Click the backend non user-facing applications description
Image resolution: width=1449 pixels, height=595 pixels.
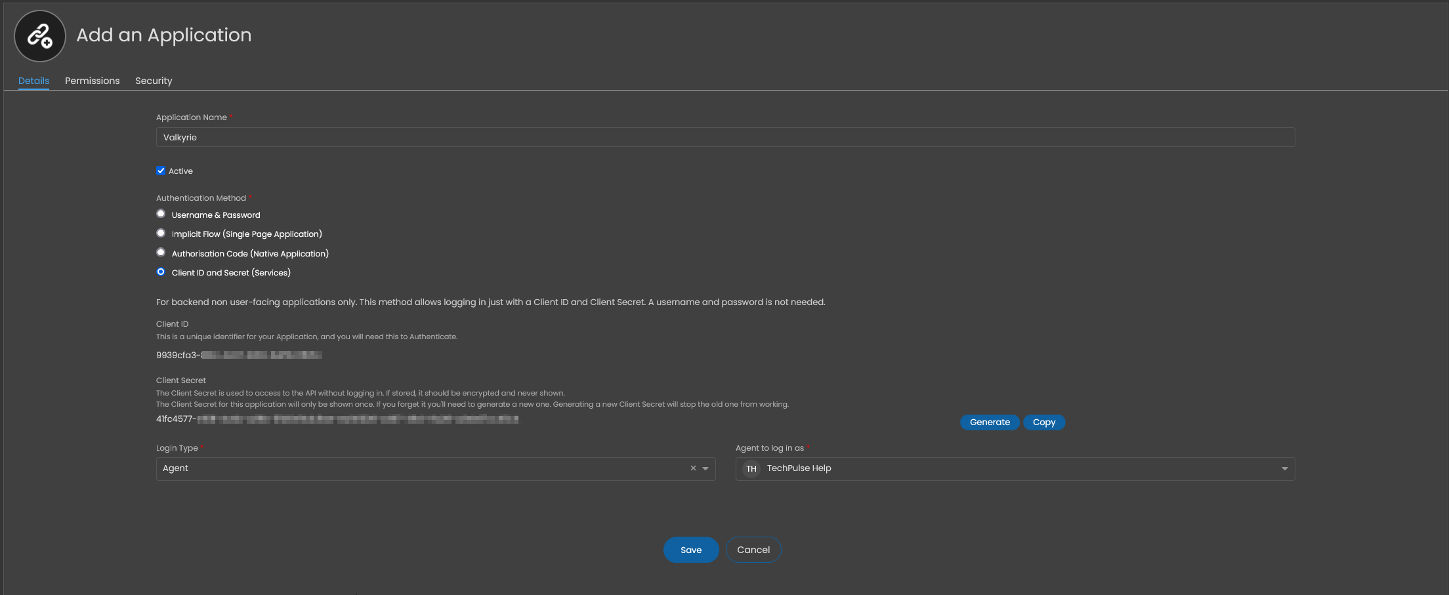coord(491,302)
